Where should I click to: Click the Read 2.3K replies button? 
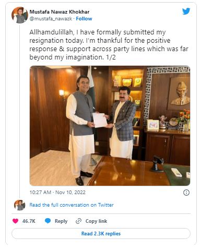101,233
